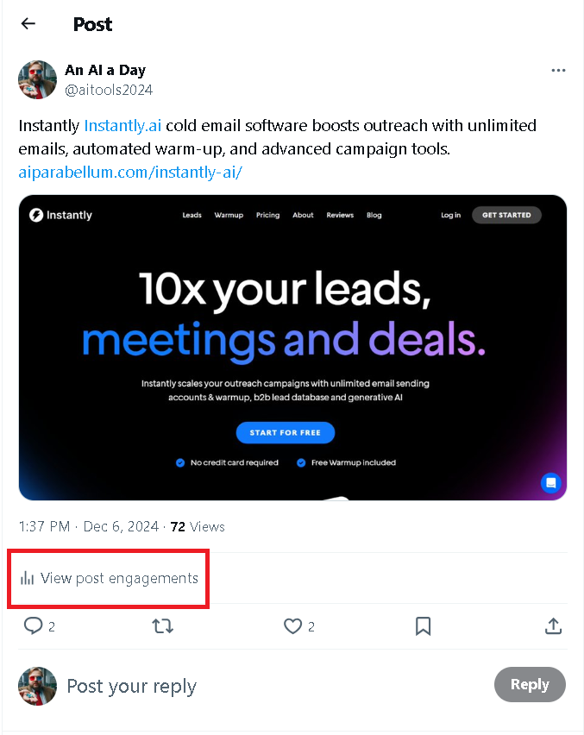This screenshot has width=584, height=735.
Task: Click the Post your reply field
Action: tap(131, 684)
